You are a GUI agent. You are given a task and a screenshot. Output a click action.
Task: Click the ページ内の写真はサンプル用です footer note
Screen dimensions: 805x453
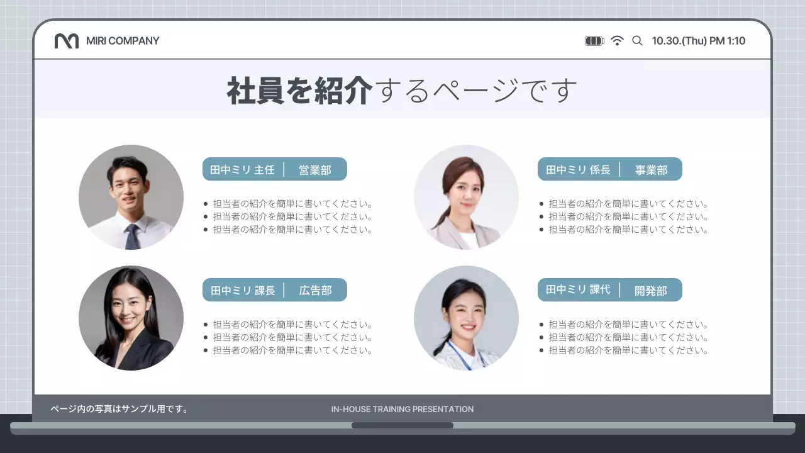click(x=119, y=409)
